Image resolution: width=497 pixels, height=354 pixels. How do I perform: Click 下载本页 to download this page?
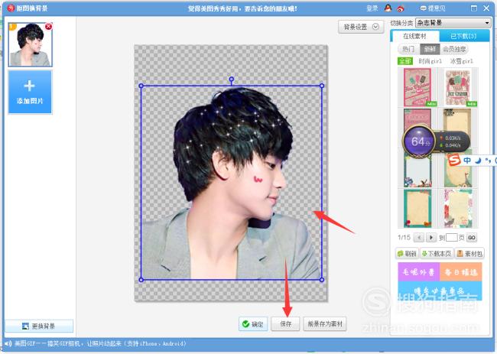[437, 254]
